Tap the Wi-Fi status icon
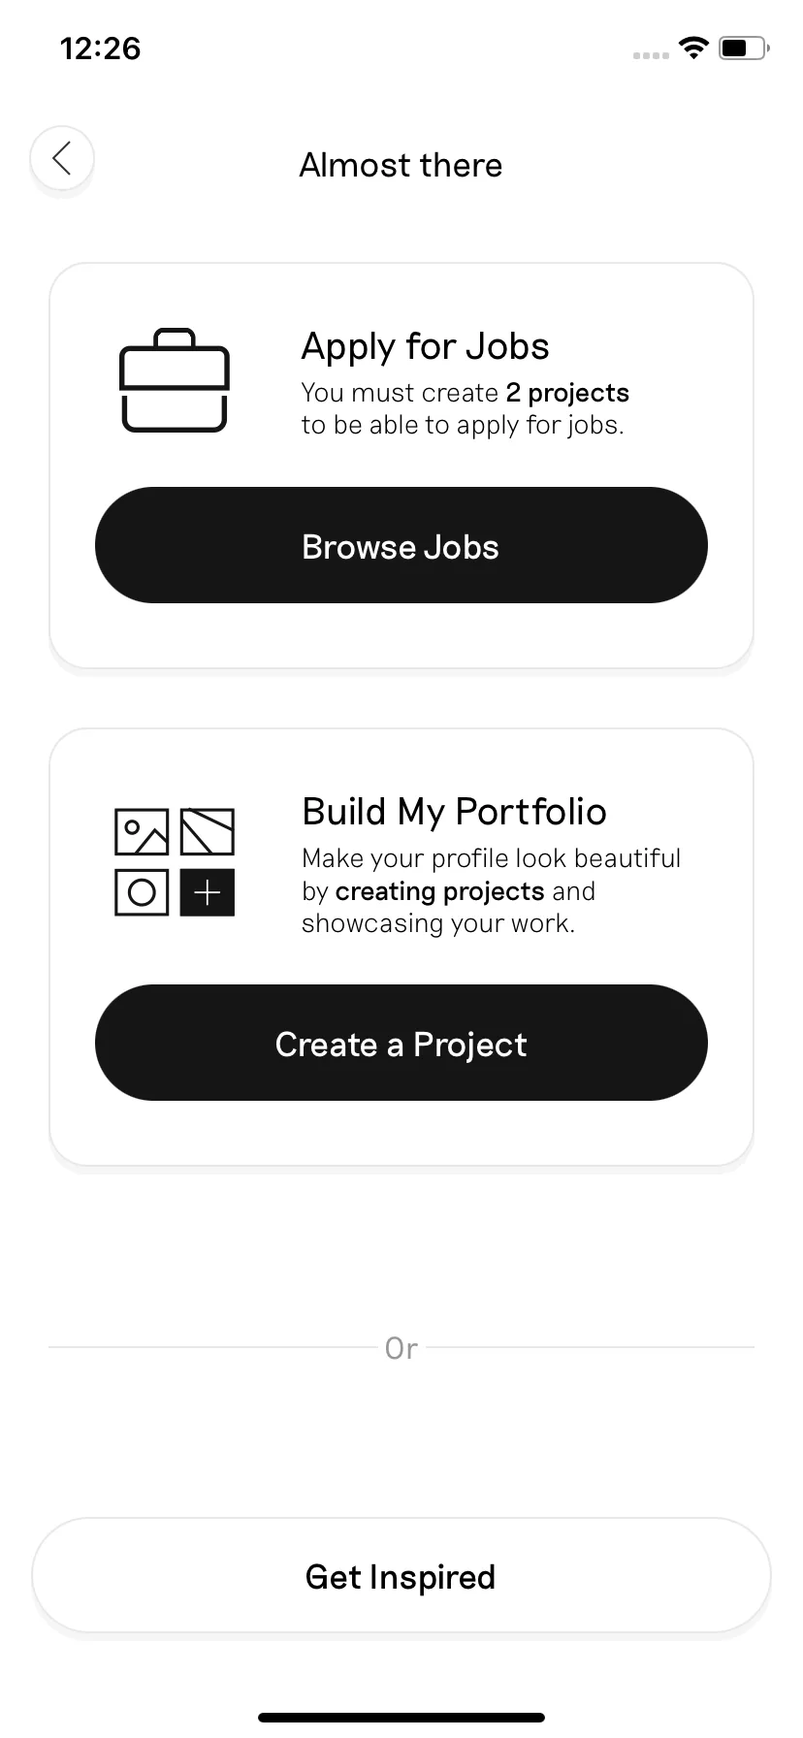This screenshot has height=1738, width=803. (x=693, y=48)
